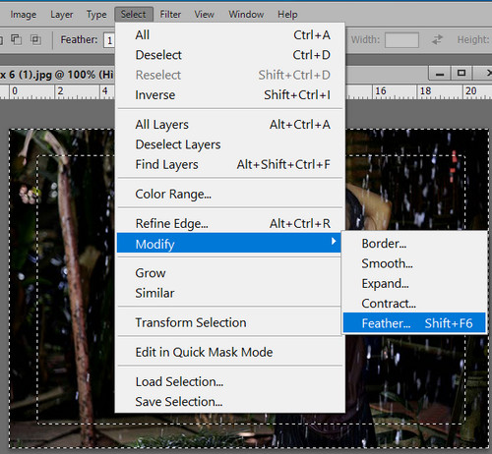Choose Smooth in Modify submenu
Screen dimensions: 492x454
tap(414, 263)
